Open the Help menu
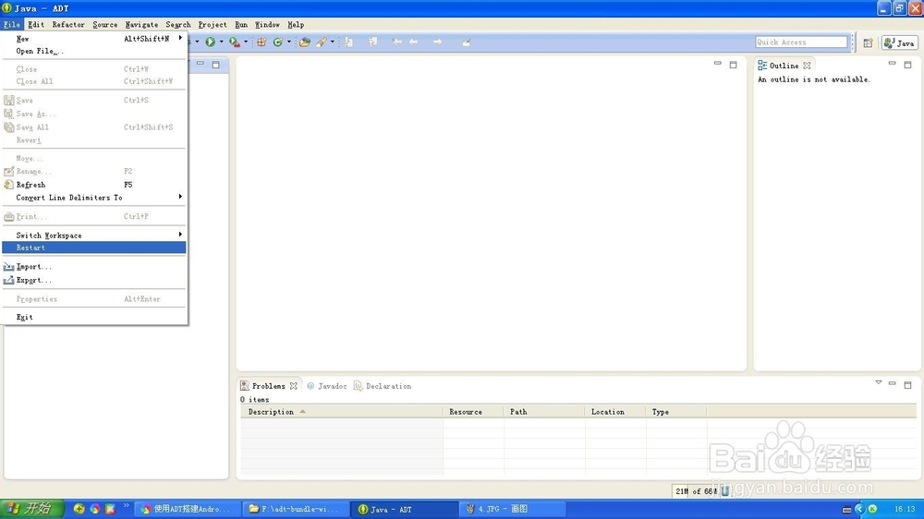 pyautogui.click(x=296, y=25)
